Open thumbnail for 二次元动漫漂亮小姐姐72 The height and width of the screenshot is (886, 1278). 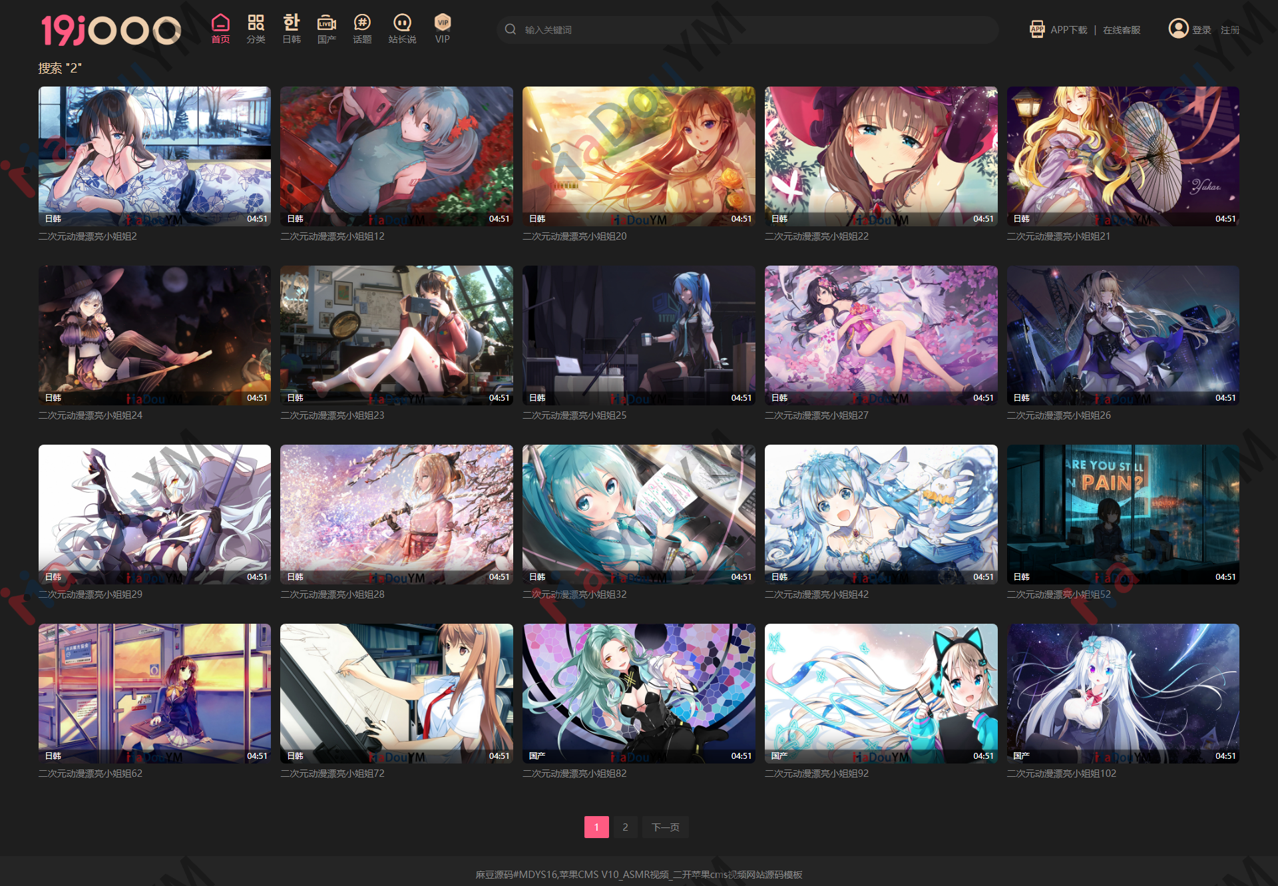pyautogui.click(x=397, y=694)
